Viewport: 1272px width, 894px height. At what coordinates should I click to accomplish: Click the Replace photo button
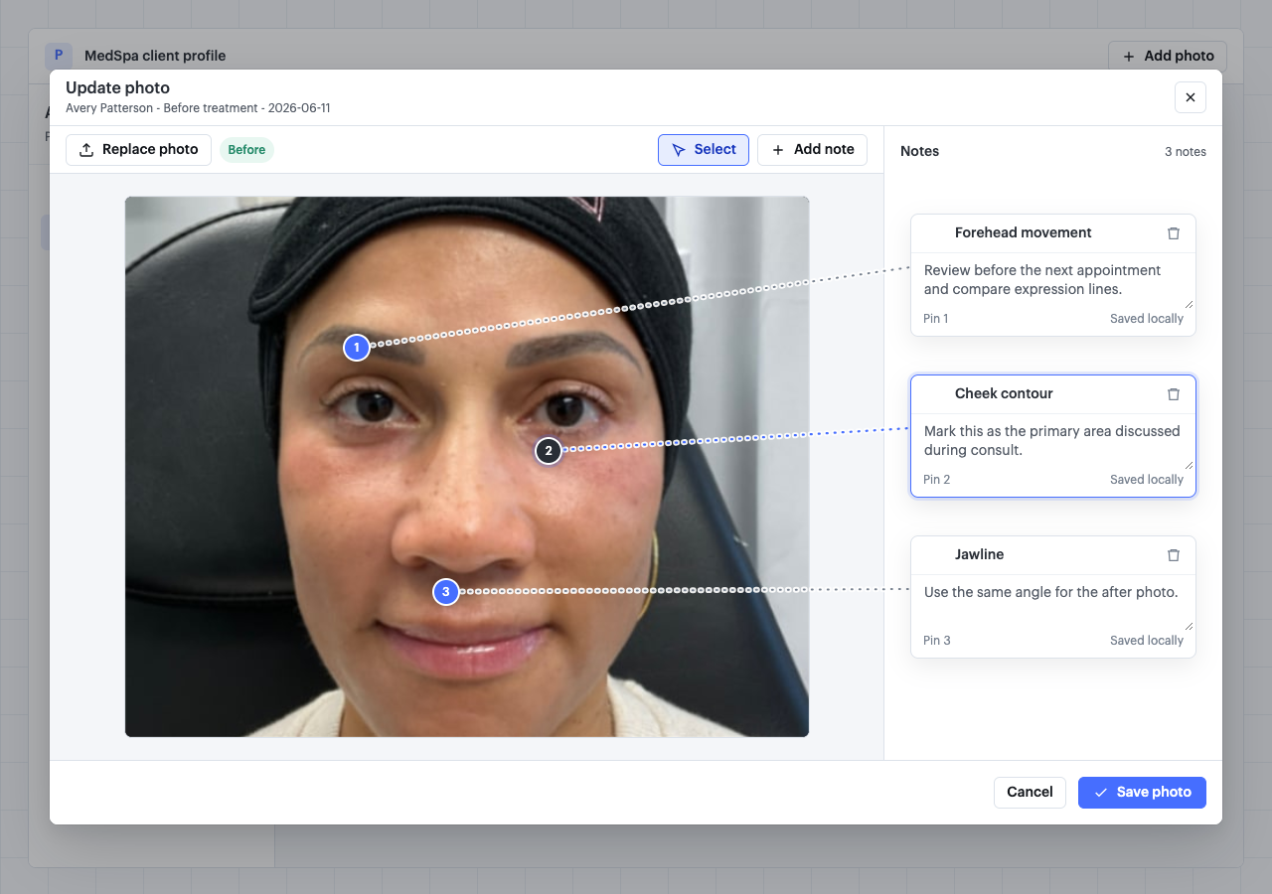pyautogui.click(x=138, y=150)
